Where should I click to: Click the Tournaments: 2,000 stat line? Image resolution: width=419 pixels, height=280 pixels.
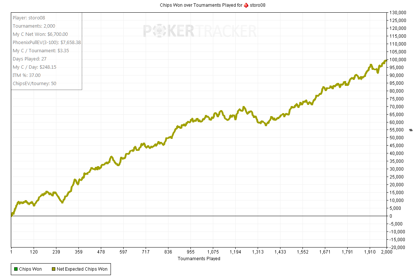[x=34, y=26]
